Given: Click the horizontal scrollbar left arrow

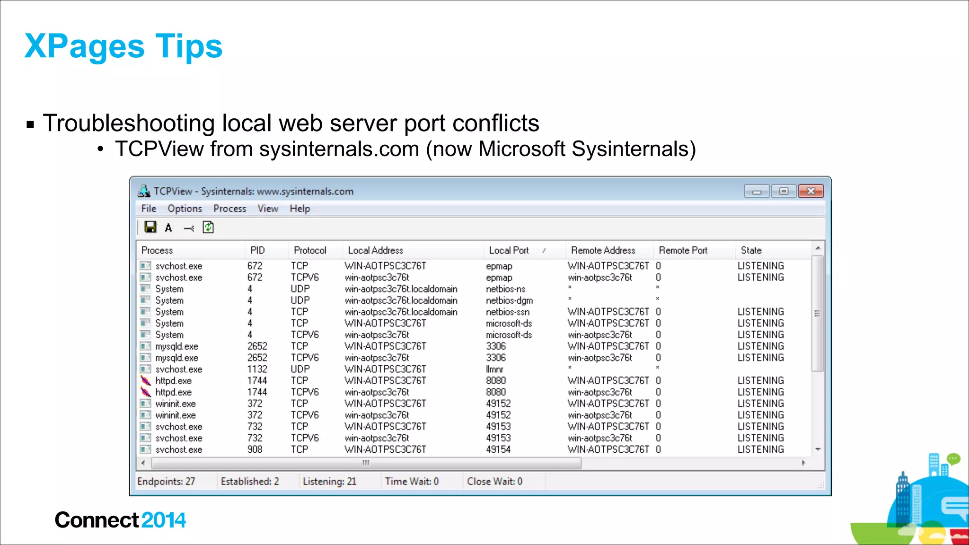Looking at the screenshot, I should 143,463.
